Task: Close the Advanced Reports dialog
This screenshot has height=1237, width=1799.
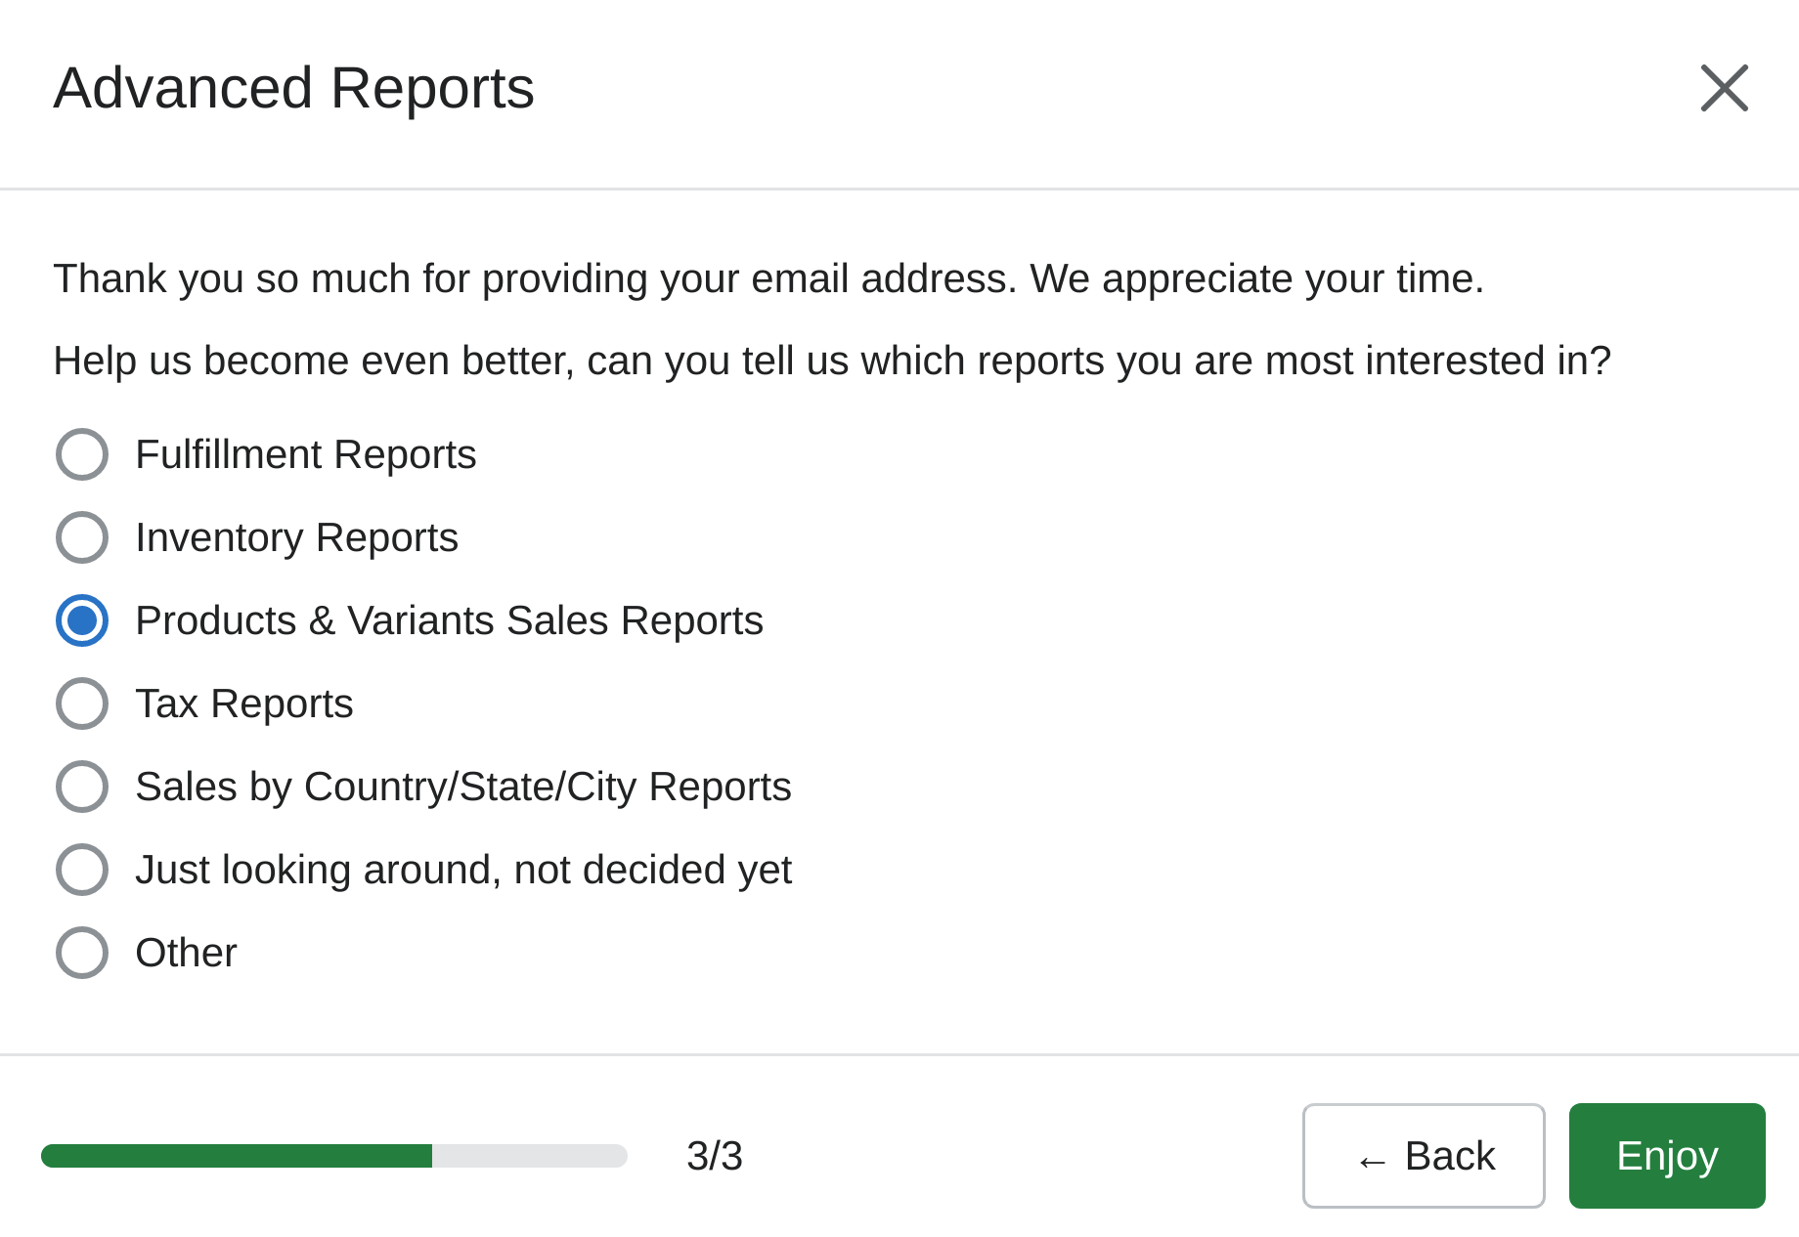Action: [x=1725, y=88]
